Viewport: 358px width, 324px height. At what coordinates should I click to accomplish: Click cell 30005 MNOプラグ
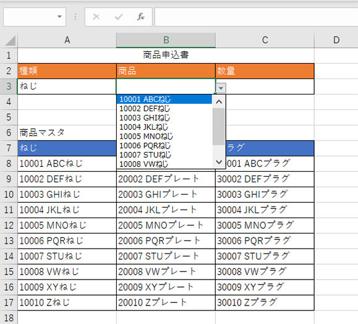tap(265, 225)
